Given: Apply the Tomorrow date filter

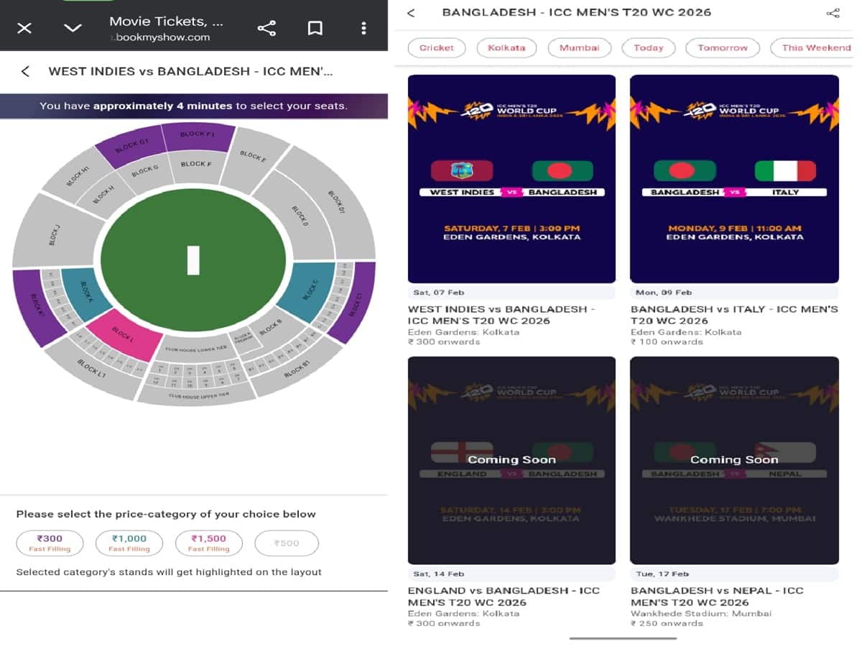Looking at the screenshot, I should (723, 48).
